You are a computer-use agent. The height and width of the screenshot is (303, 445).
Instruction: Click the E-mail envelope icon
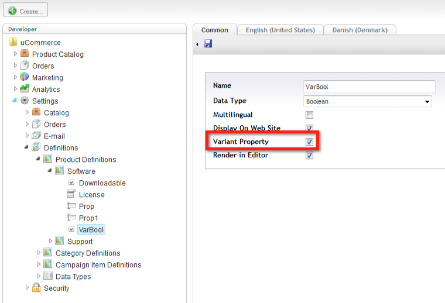click(x=36, y=136)
